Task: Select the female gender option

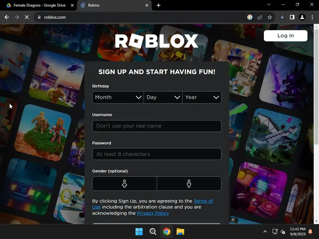Action: pyautogui.click(x=125, y=184)
